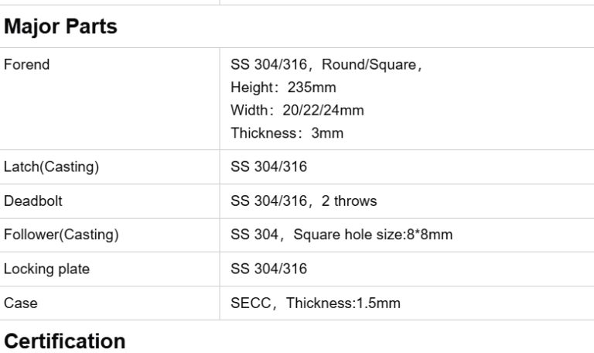Viewport: 594px width, 353px height.
Task: Select the Latch(Casting) label
Action: [x=51, y=167]
